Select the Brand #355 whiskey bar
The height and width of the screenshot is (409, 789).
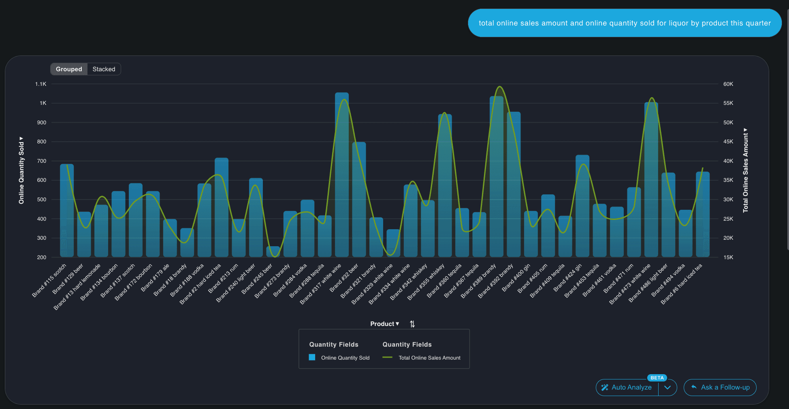[445, 185]
